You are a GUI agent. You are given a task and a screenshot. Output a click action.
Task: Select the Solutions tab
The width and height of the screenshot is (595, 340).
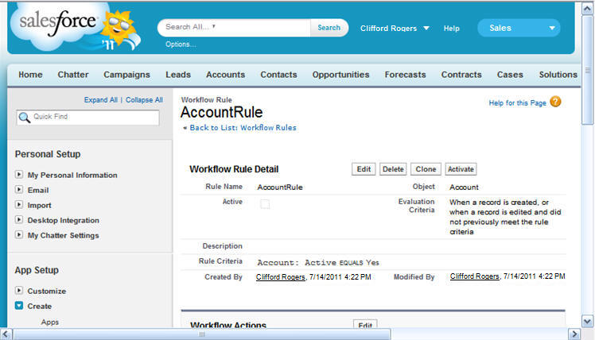[x=558, y=75]
